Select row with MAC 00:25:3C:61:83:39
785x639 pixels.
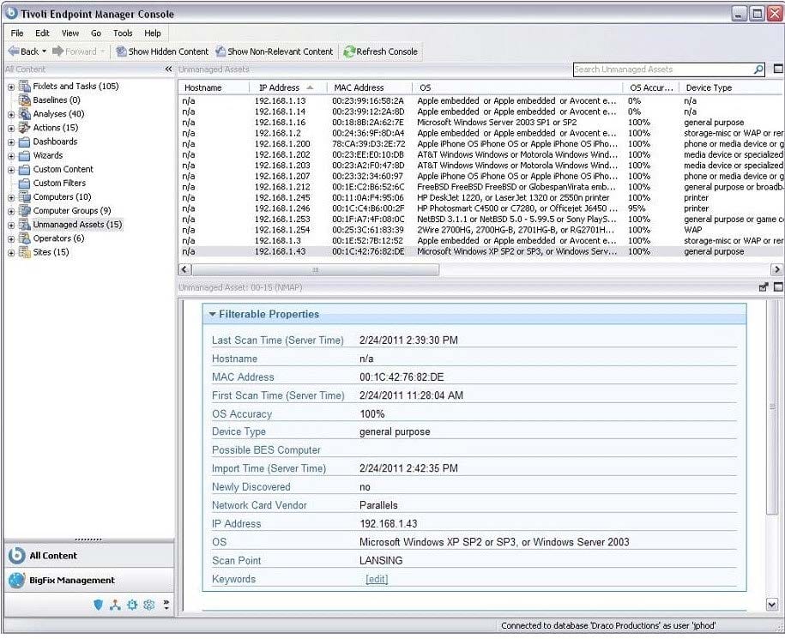coord(480,230)
